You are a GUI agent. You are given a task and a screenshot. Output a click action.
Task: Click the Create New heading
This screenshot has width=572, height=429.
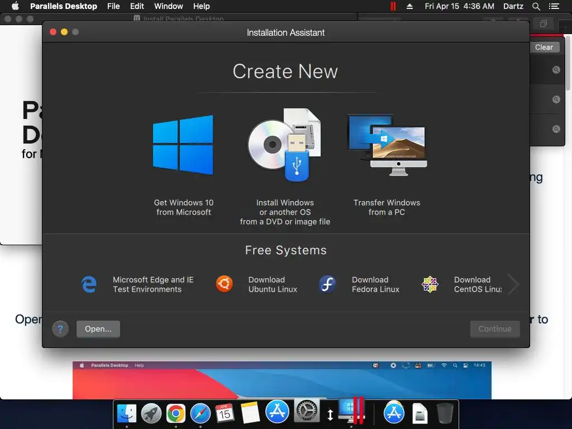tap(285, 71)
